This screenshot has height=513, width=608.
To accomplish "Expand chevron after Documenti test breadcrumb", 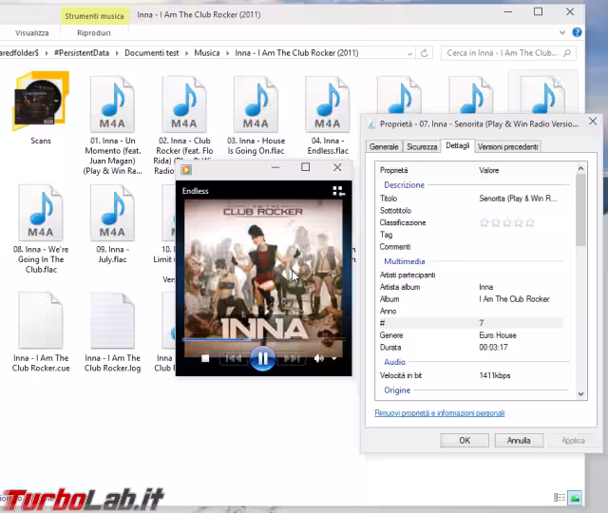I will coord(186,53).
